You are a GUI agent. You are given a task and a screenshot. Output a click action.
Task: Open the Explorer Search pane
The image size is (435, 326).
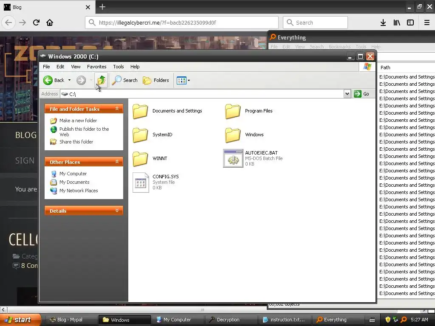coord(125,80)
